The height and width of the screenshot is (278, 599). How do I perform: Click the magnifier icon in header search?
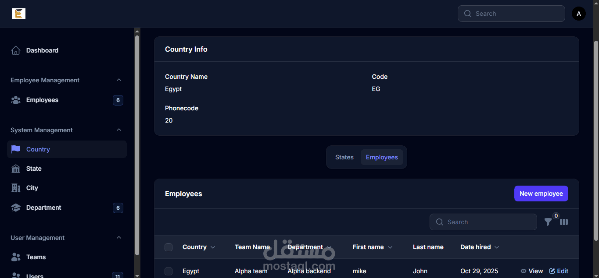click(468, 14)
